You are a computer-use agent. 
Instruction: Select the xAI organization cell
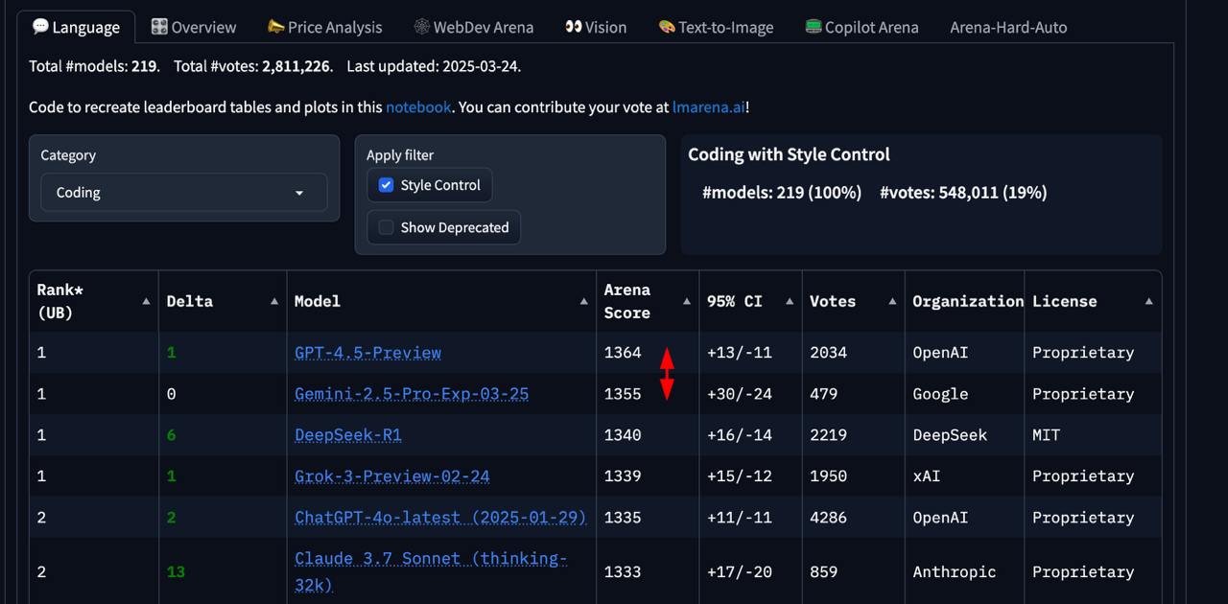point(965,476)
